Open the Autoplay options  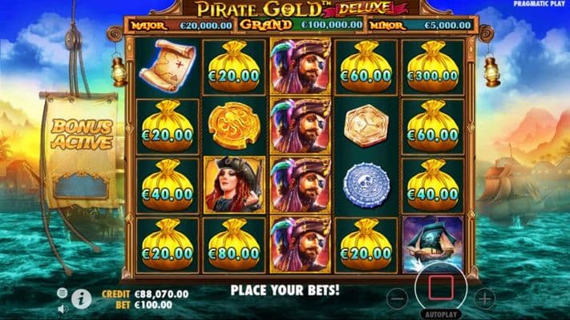[x=441, y=314]
